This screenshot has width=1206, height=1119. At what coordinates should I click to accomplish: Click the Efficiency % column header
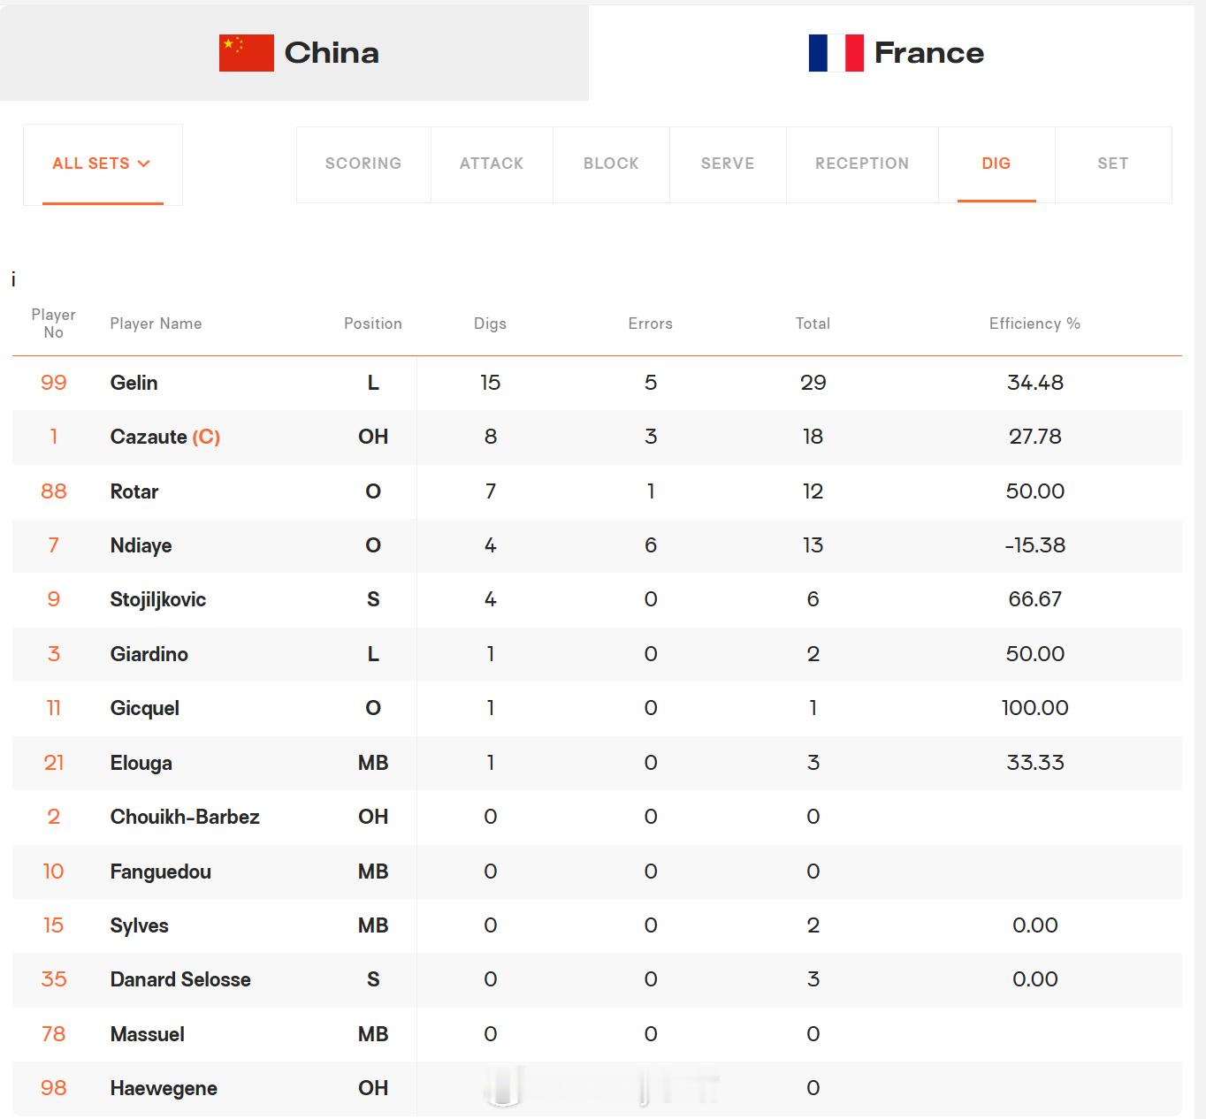point(1034,324)
